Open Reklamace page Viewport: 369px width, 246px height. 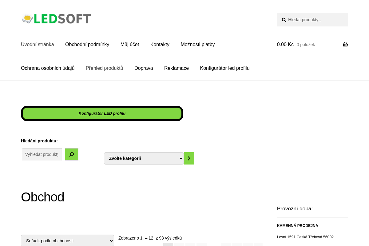(176, 68)
